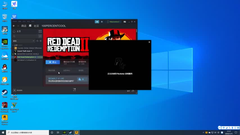This screenshot has width=240, height=135.
Task: Click the Big Picture mode icon
Action: 125,22
